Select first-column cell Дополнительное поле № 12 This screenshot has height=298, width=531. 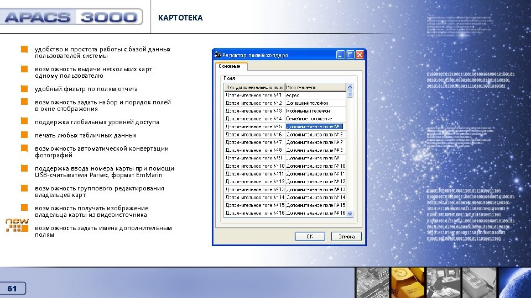[254, 182]
